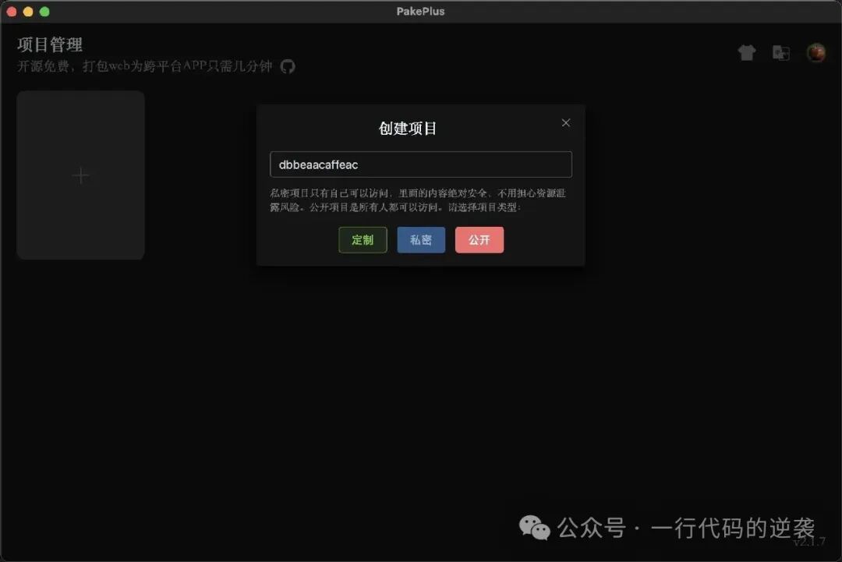This screenshot has height=562, width=842.
Task: Select the text dbbeaacaffeac in the input
Action: 318,164
